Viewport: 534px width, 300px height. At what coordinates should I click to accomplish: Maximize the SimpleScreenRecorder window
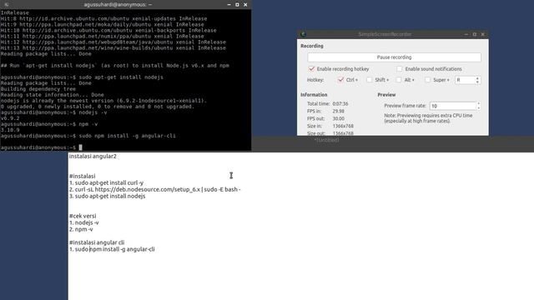475,34
